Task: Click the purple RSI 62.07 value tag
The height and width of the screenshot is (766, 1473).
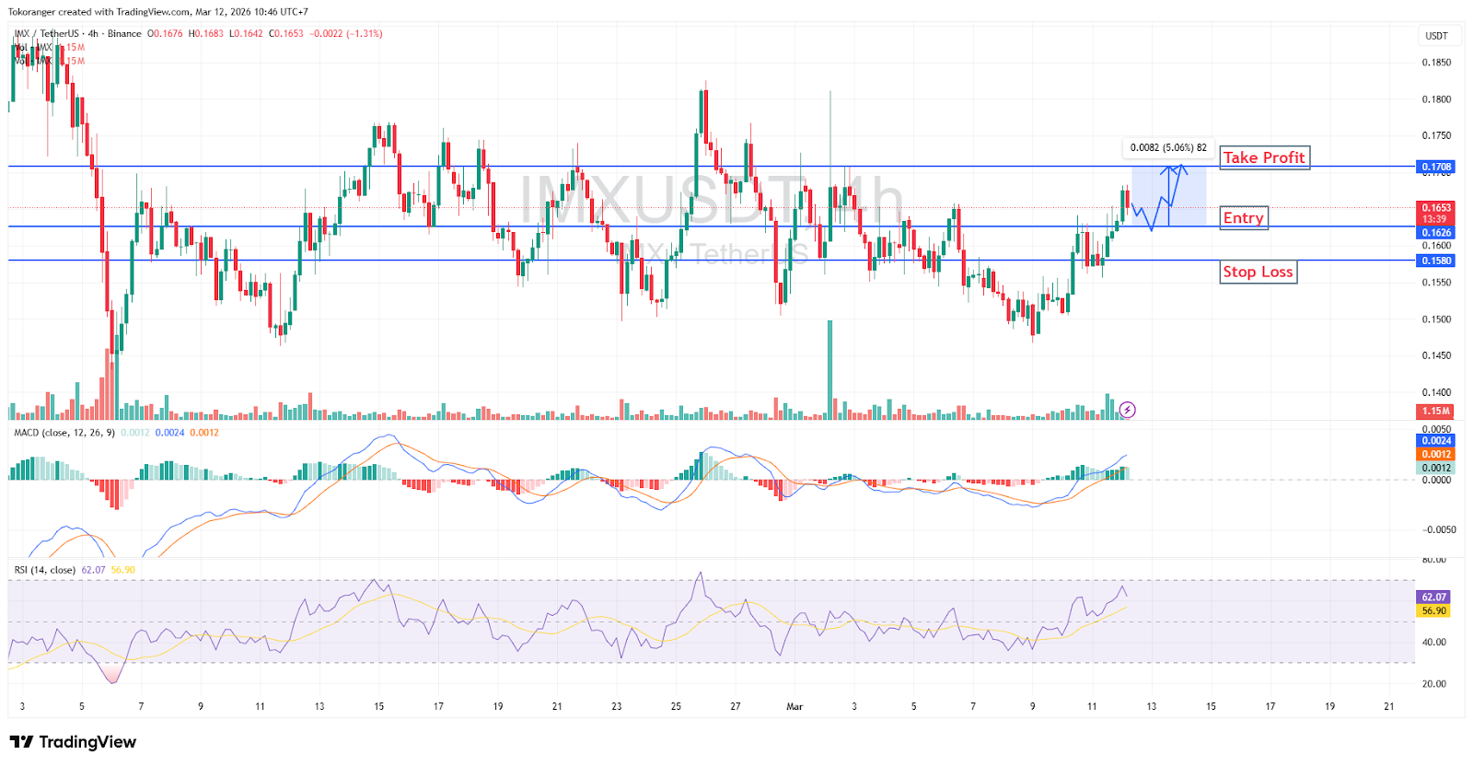Action: click(x=1433, y=598)
